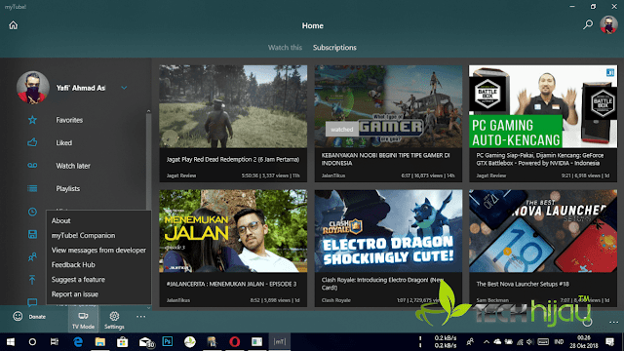624x351 pixels.
Task: Click the Sam Beckman channel name
Action: (x=492, y=300)
